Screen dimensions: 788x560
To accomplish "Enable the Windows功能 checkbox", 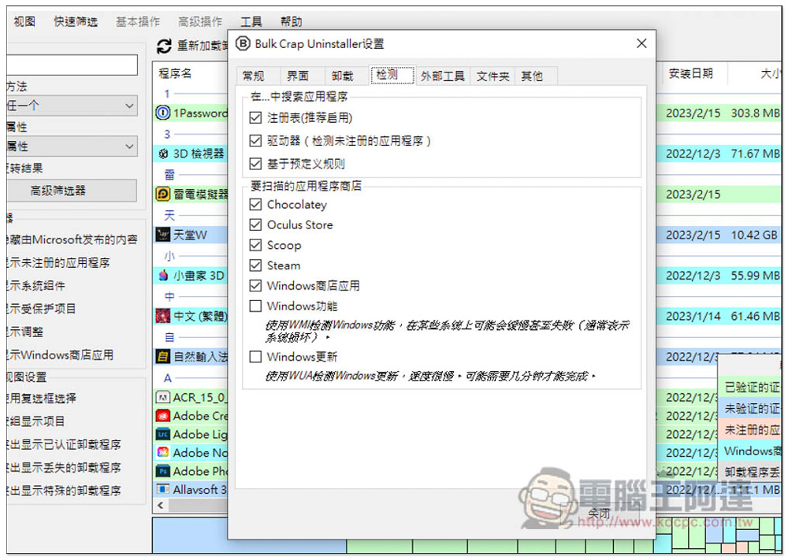I will 255,306.
